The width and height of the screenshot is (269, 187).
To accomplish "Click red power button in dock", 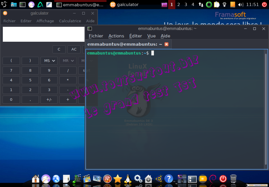I will coord(223,179).
